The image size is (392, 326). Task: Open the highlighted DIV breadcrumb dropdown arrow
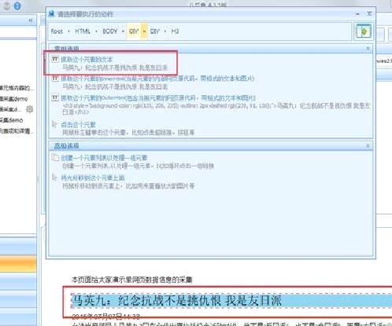point(144,31)
